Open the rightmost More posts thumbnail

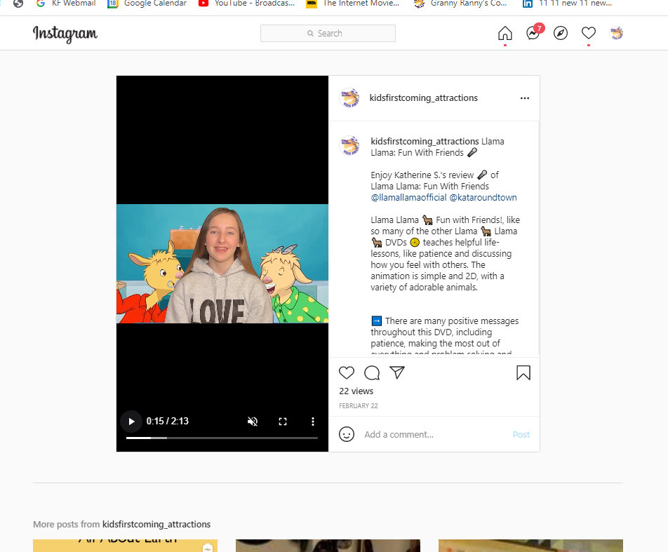click(x=530, y=546)
